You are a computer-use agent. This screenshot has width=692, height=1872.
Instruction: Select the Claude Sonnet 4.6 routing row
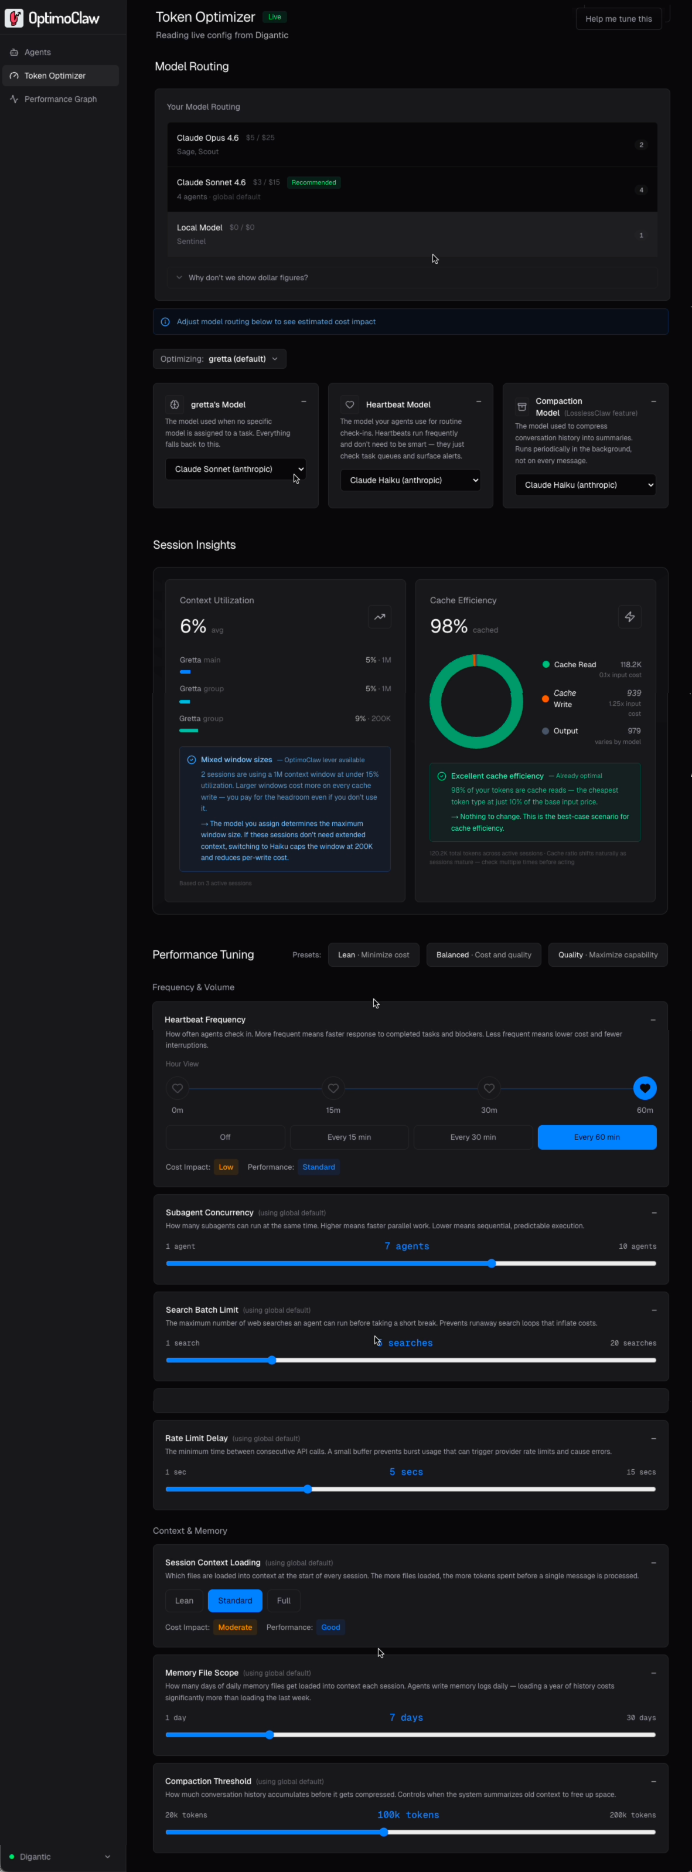pos(412,190)
